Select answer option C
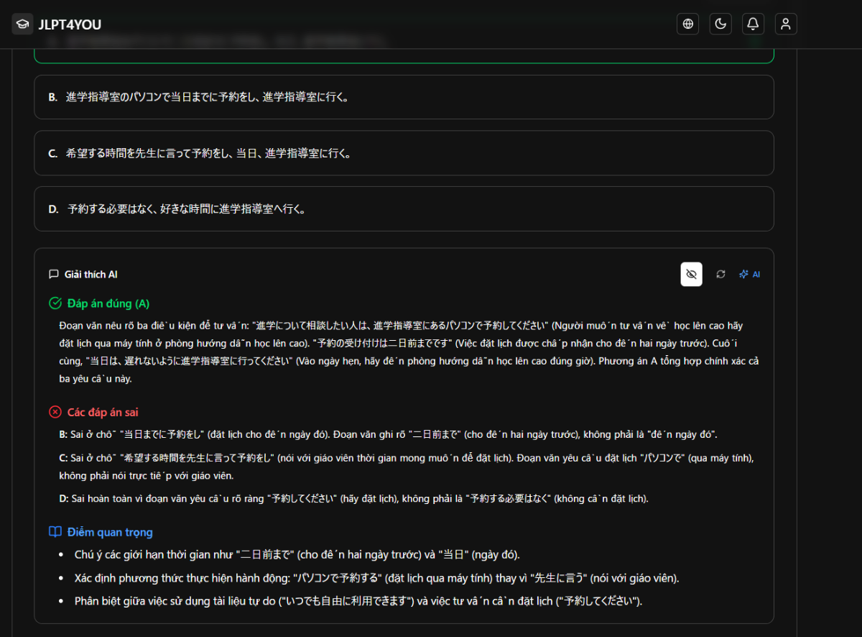This screenshot has height=637, width=862. [404, 153]
